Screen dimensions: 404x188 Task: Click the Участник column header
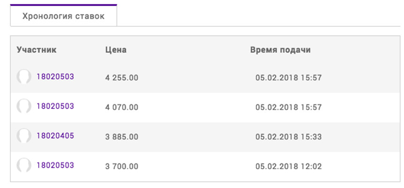(x=37, y=50)
